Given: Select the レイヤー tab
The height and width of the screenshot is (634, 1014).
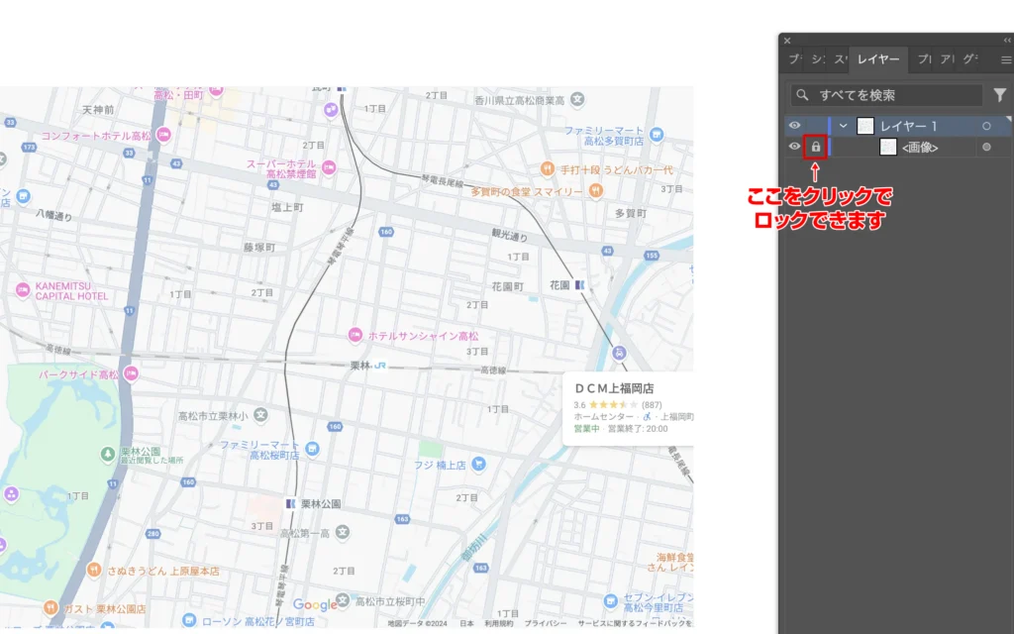Looking at the screenshot, I should (878, 60).
